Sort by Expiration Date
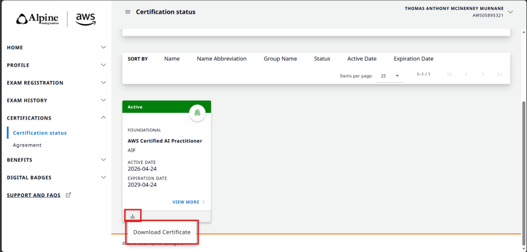Screen dimensions: 527x252 click(413, 58)
